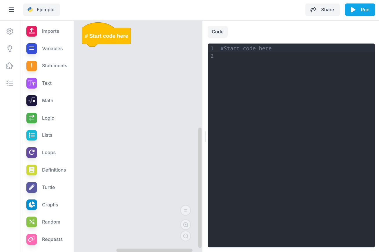Click the workspace horizontal scrollbar
The width and height of the screenshot is (379, 252).
154,250
